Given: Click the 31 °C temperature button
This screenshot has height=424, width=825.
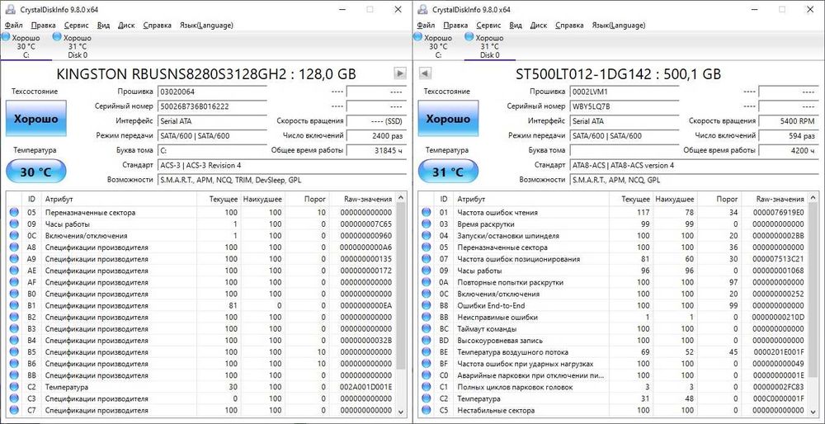Looking at the screenshot, I should coord(448,172).
